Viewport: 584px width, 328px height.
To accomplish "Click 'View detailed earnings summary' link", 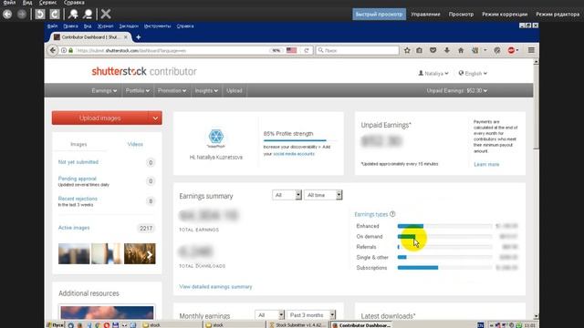I will point(215,287).
